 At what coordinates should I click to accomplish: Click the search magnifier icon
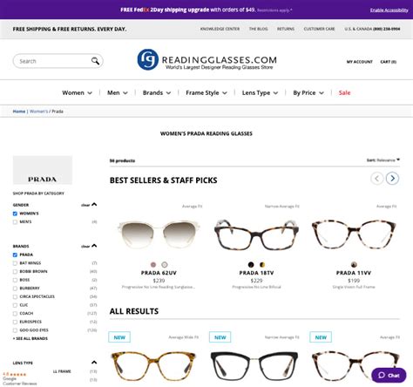95,61
